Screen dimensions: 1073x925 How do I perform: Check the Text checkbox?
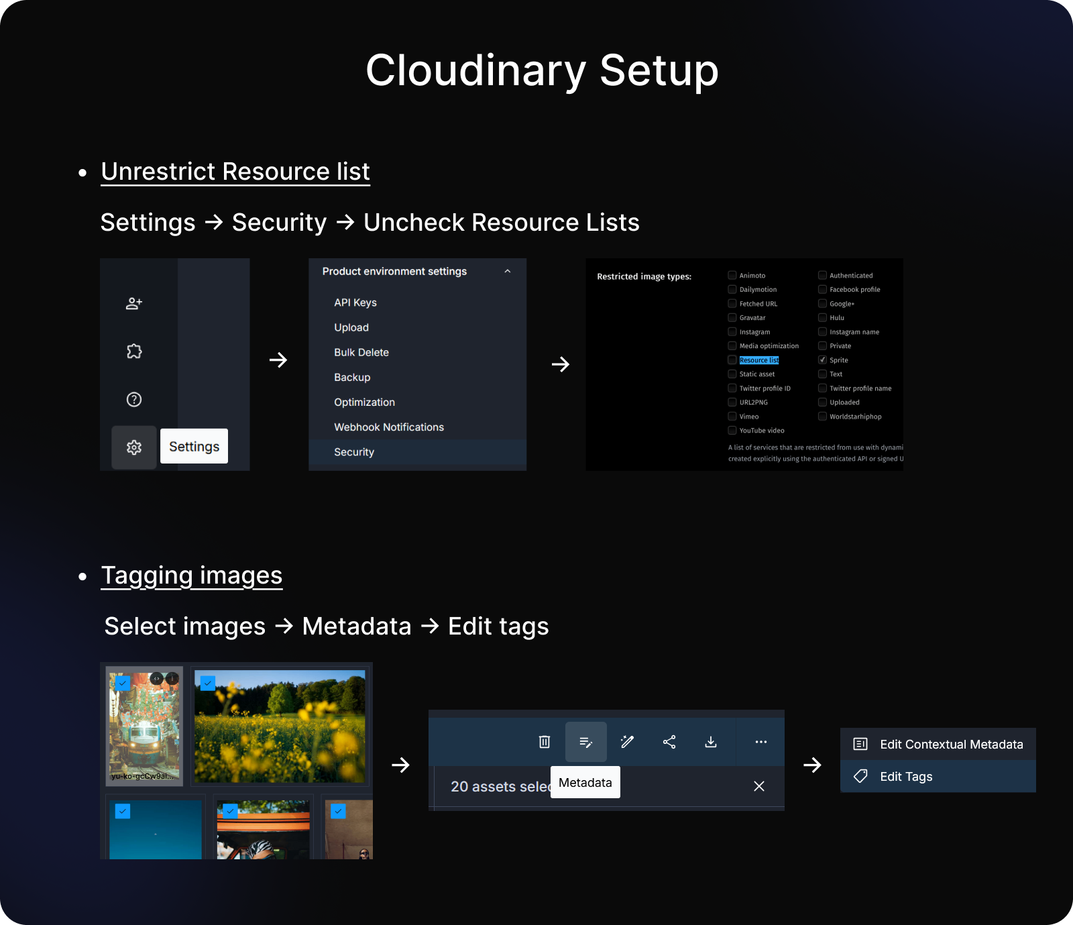(x=822, y=374)
